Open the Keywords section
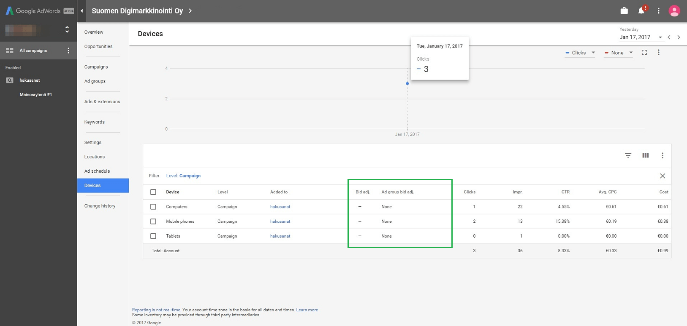Viewport: 687px width, 326px height. [94, 122]
